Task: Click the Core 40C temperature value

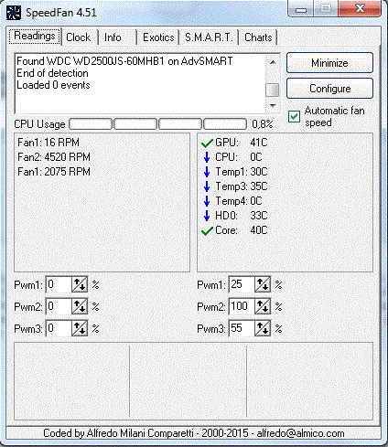Action: click(x=259, y=230)
